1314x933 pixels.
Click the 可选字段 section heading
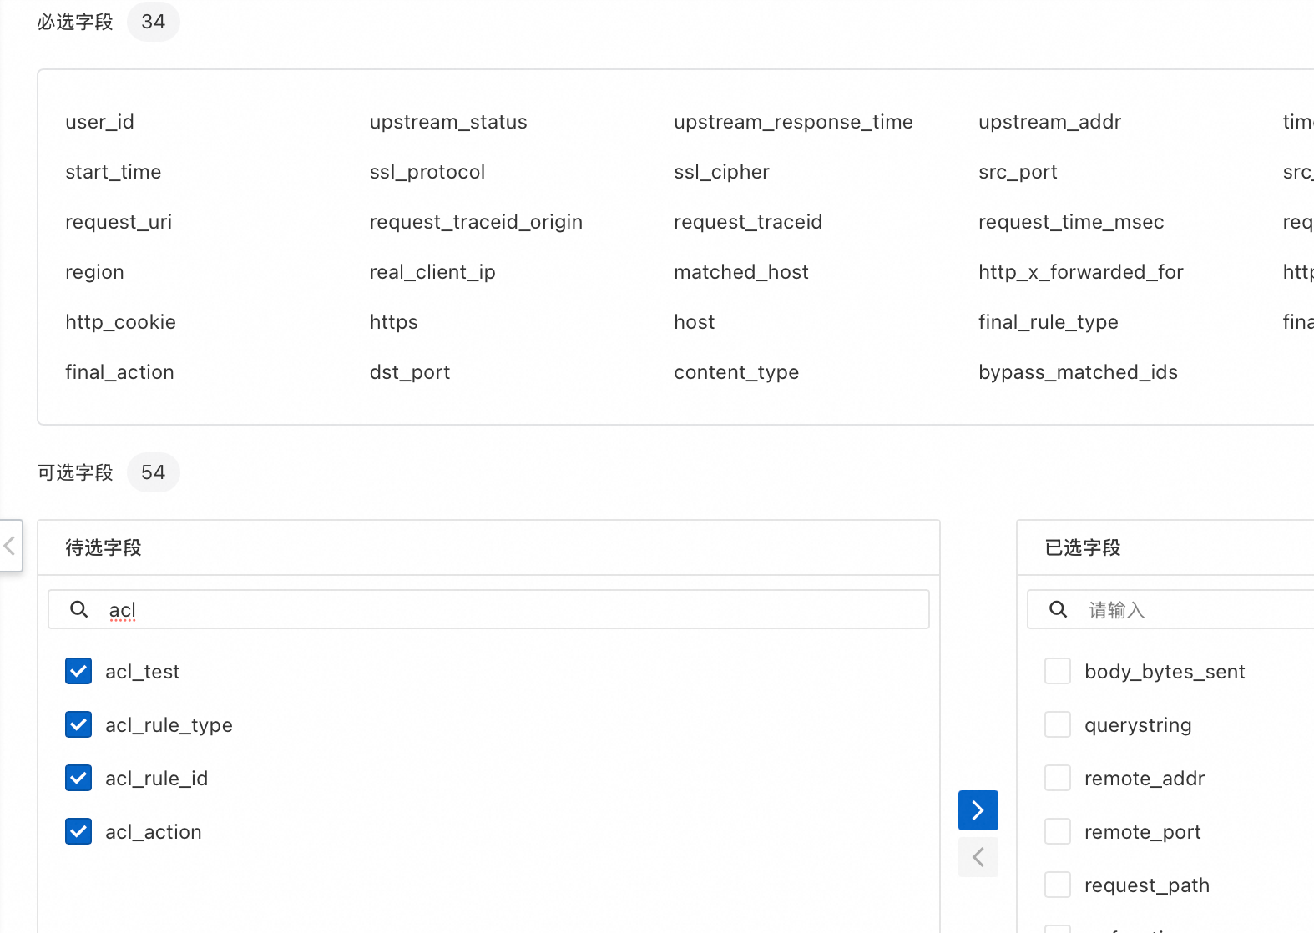pos(75,472)
